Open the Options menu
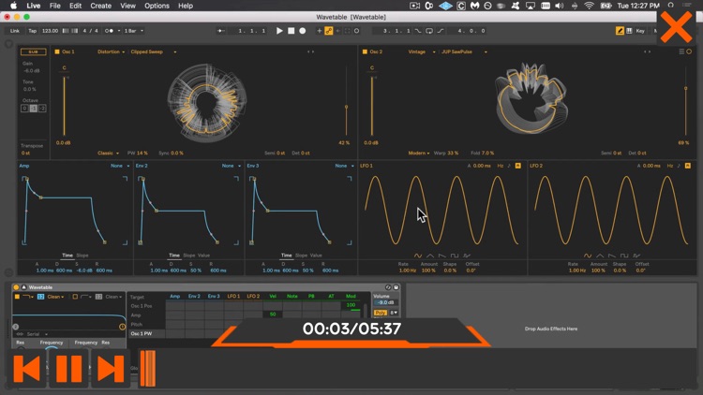This screenshot has width=703, height=395. (157, 6)
